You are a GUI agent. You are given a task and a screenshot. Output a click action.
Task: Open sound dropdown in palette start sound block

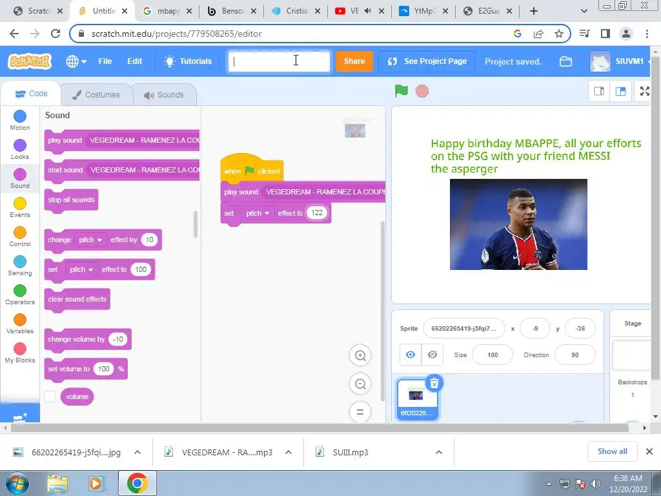tap(144, 170)
